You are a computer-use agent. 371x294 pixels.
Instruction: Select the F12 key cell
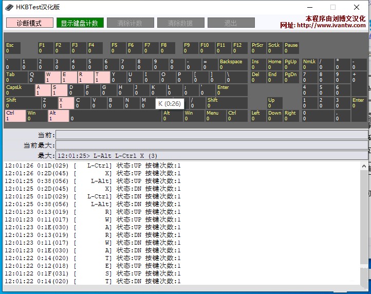(239, 48)
